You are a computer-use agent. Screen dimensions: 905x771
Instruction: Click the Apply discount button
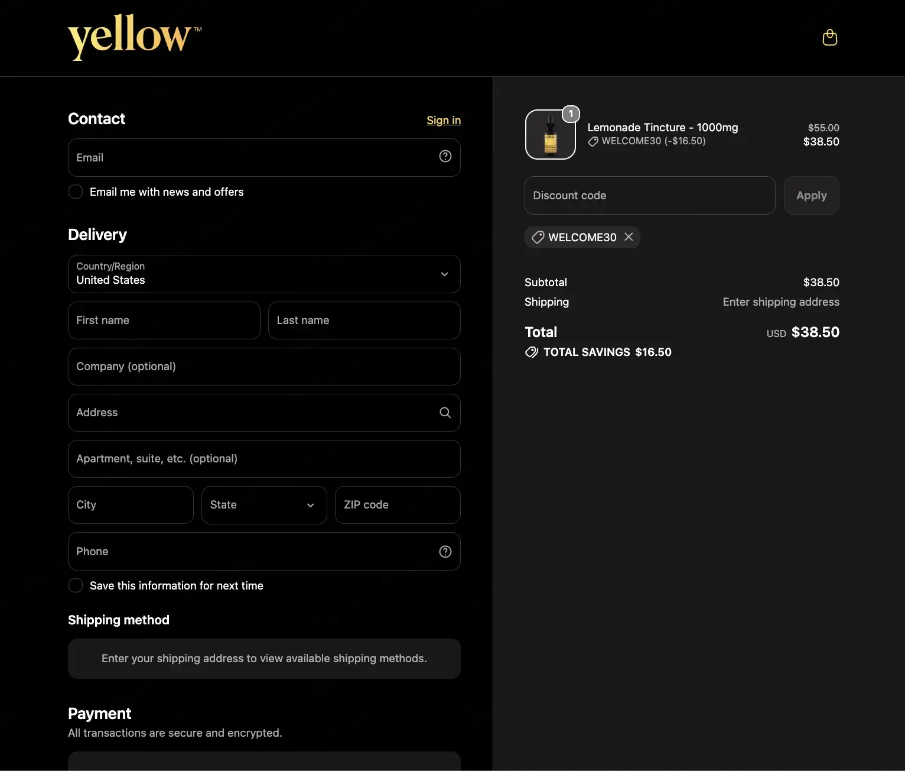(x=812, y=196)
